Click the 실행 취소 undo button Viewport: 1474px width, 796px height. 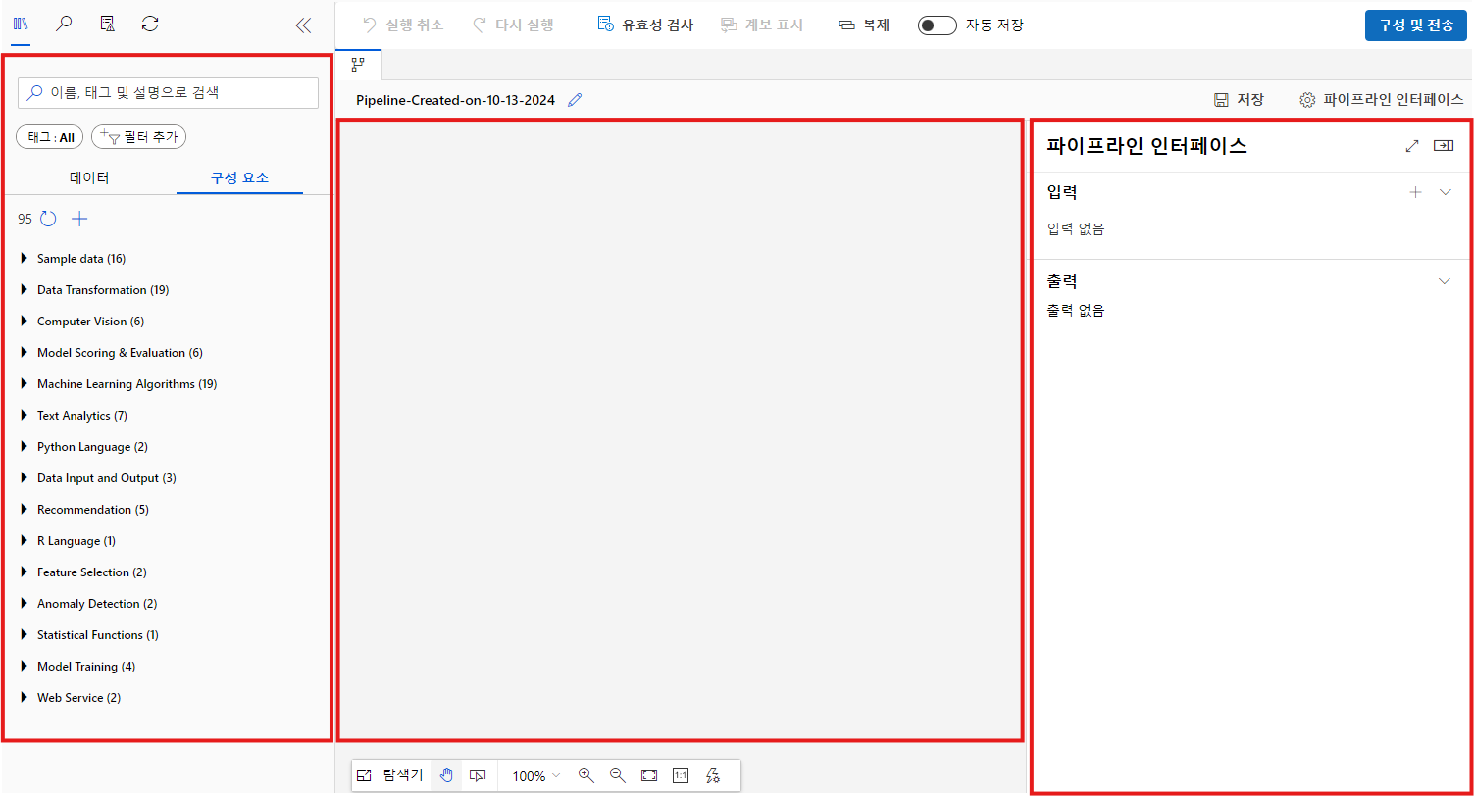[x=402, y=25]
